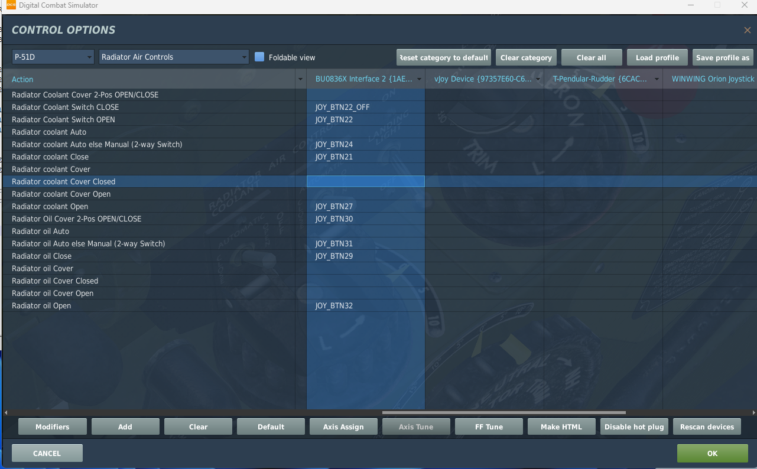This screenshot has width=757, height=469.
Task: Toggle the Foldable view checkbox
Action: 259,57
